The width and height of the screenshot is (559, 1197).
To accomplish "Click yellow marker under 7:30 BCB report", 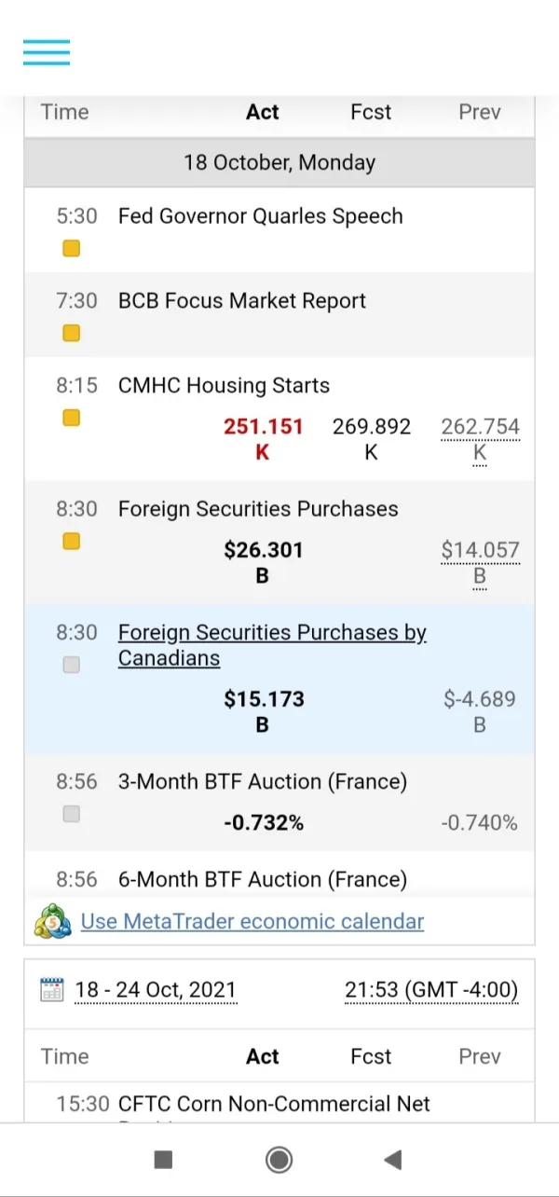I will pyautogui.click(x=71, y=333).
